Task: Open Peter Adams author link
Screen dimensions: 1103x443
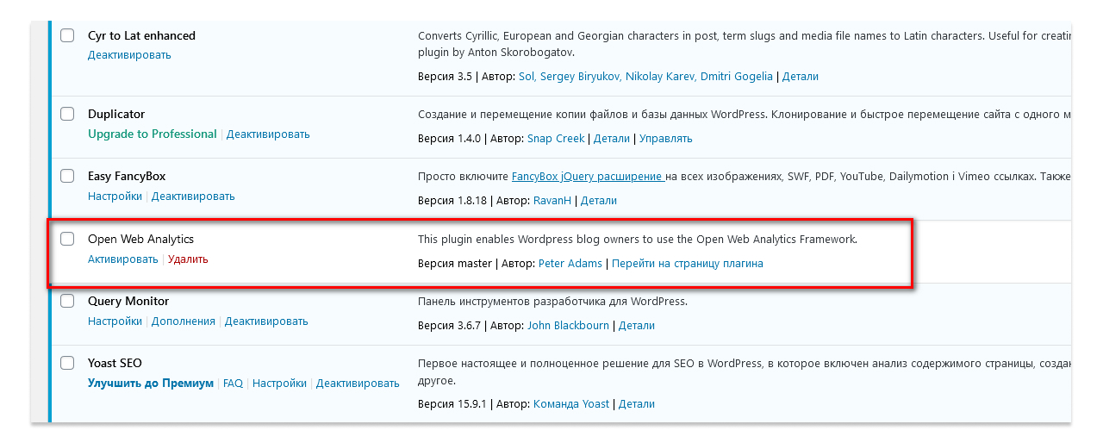Action: tap(570, 264)
